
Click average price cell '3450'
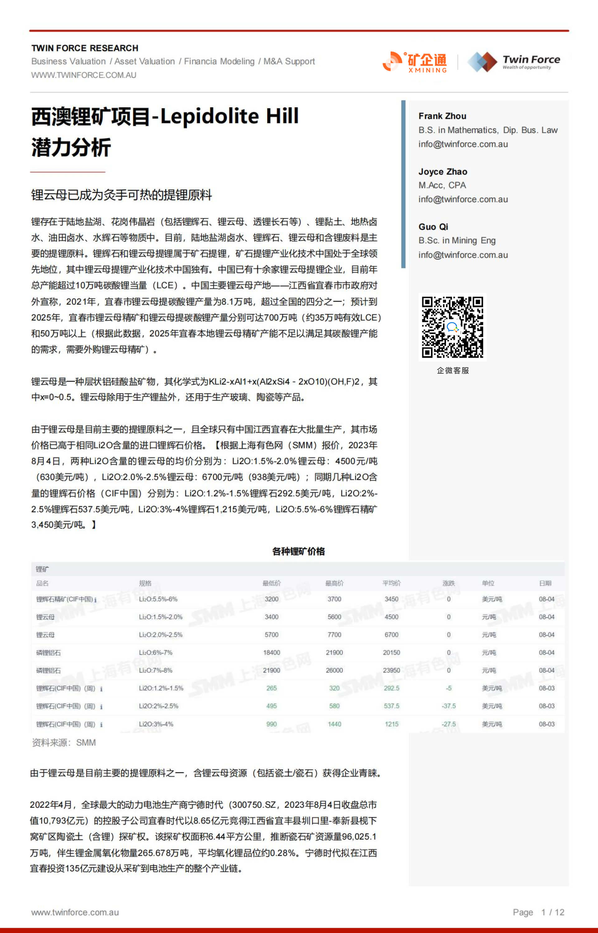click(392, 599)
